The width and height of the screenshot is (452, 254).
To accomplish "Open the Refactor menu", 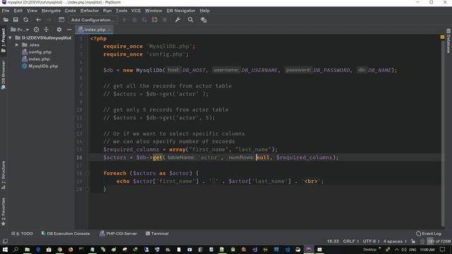I will coord(90,11).
